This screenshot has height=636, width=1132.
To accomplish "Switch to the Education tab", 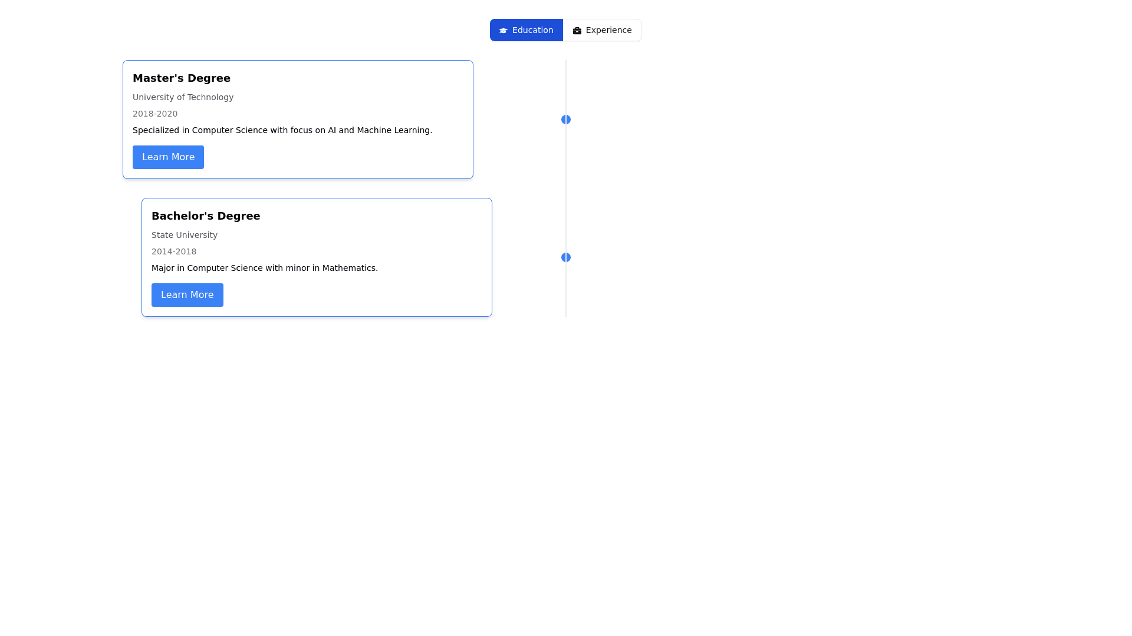I will 526,30.
